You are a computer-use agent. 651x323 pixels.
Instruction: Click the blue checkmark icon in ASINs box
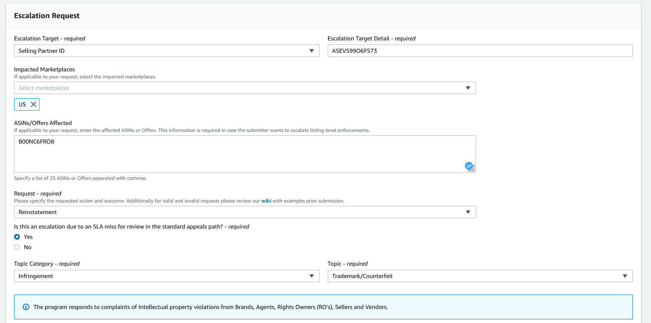469,166
